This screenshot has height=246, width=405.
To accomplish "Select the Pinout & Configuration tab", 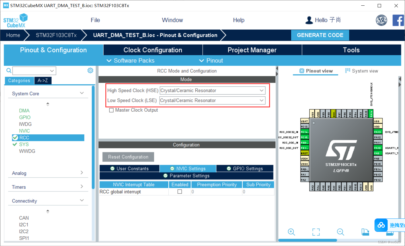I will coord(54,50).
